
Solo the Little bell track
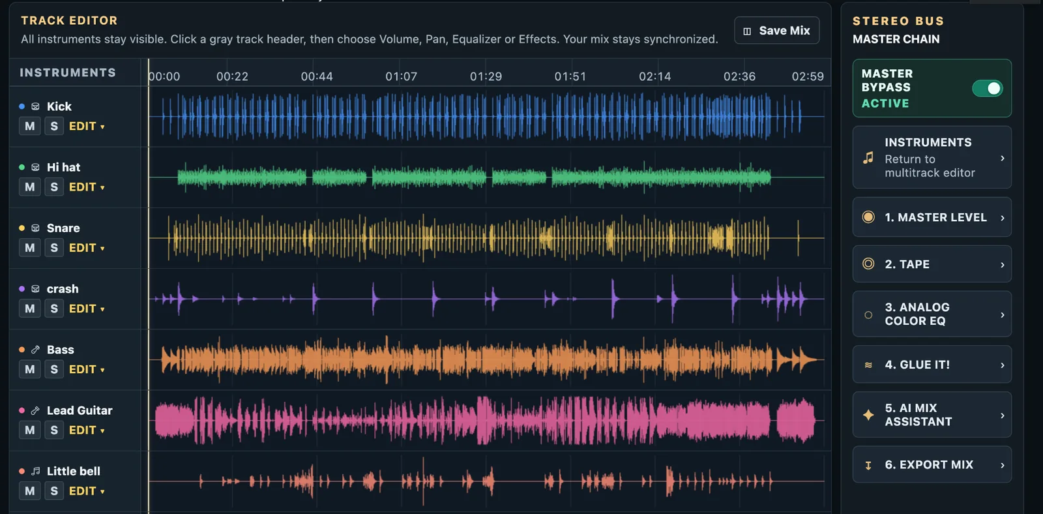(54, 491)
